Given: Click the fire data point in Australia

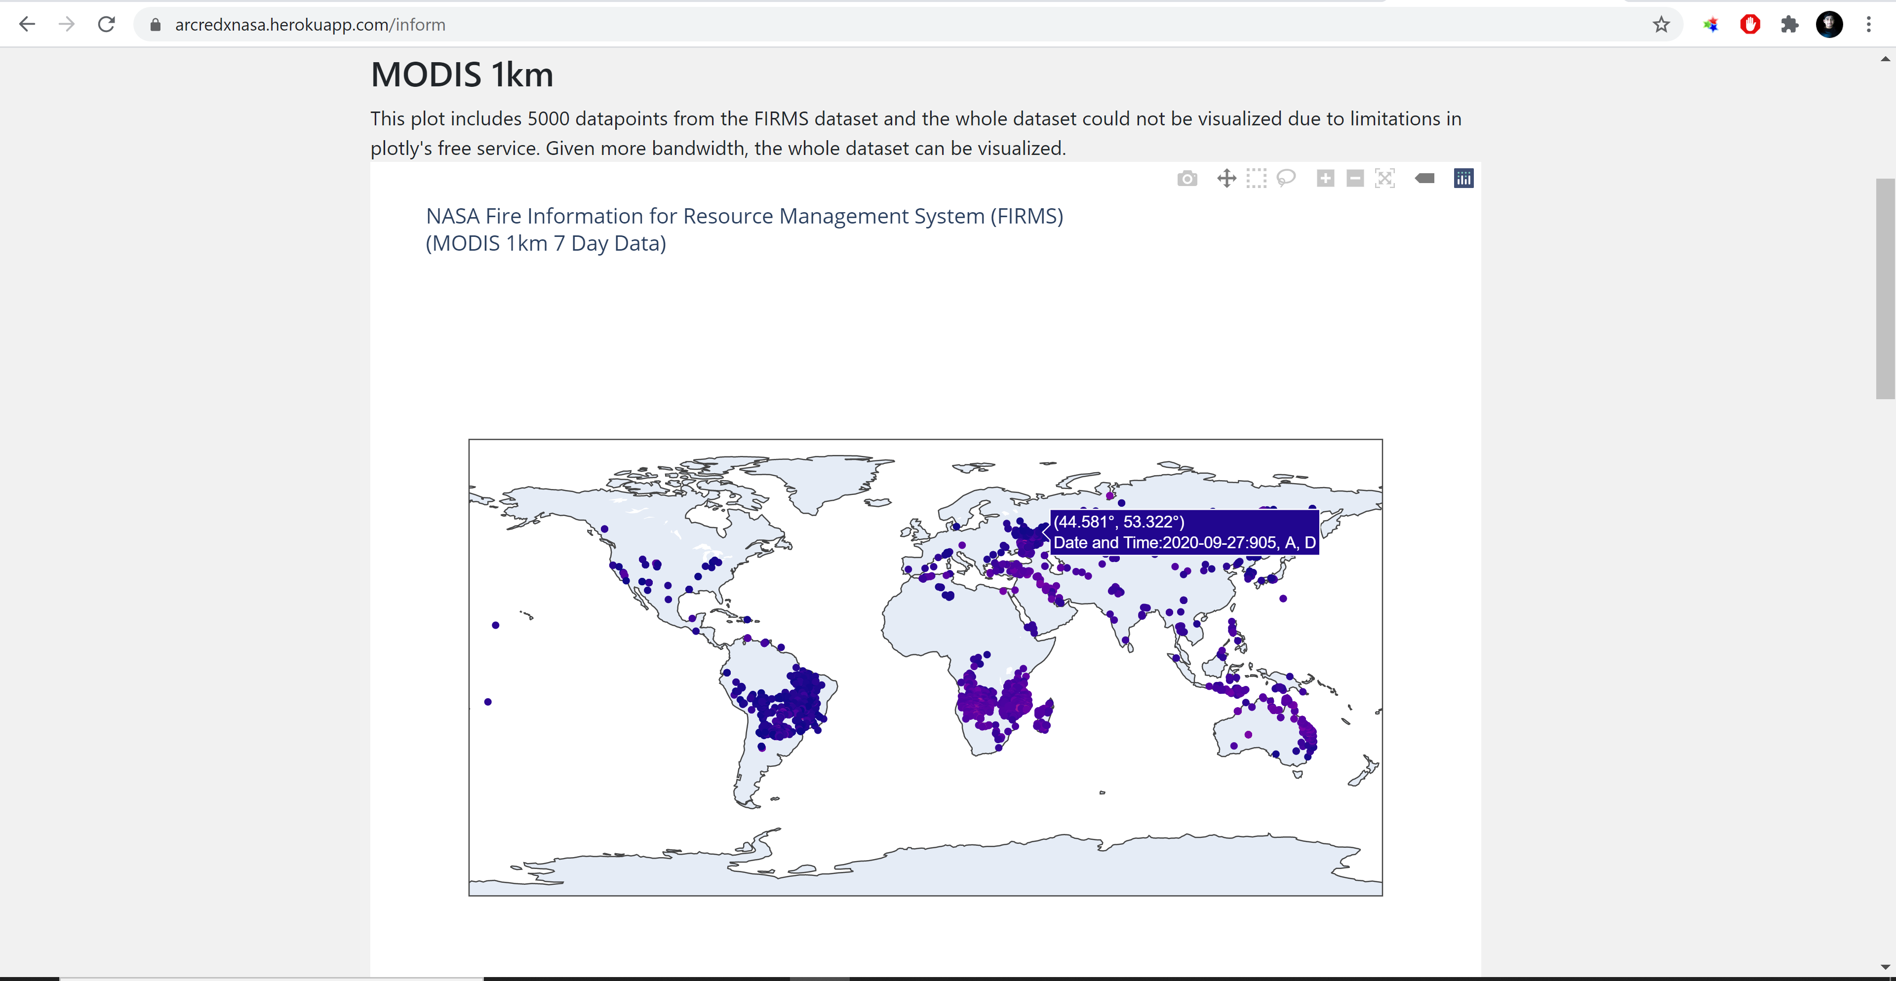Looking at the screenshot, I should click(x=1248, y=735).
